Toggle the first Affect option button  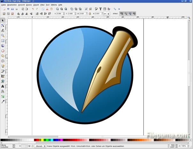click(x=122, y=14)
